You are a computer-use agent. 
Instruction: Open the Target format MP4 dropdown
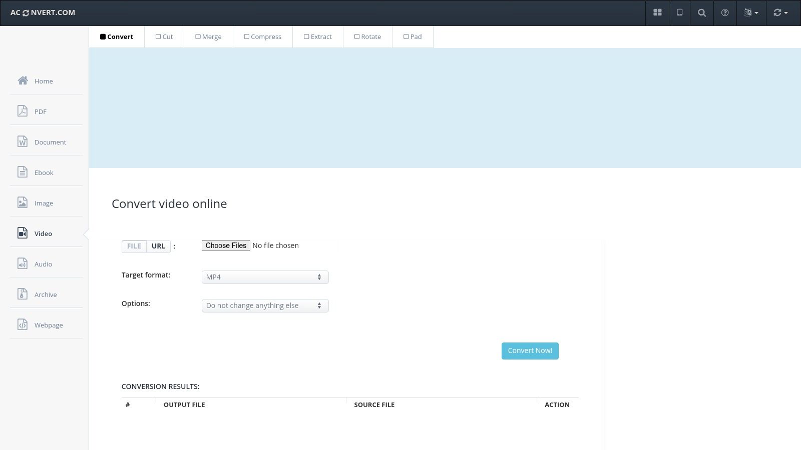pyautogui.click(x=265, y=277)
